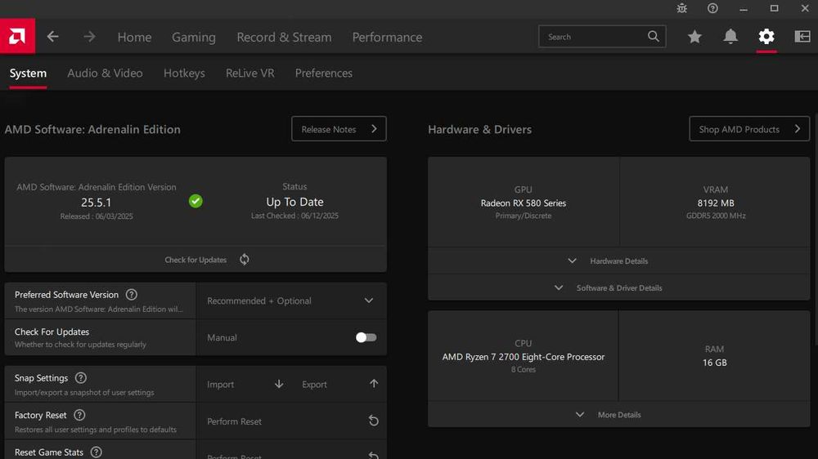Viewport: 818px width, 459px height.
Task: Toggle the Check For Updates switch
Action: click(366, 337)
